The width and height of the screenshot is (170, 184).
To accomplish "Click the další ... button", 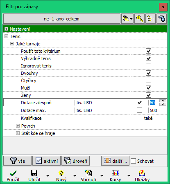I will [115, 161].
